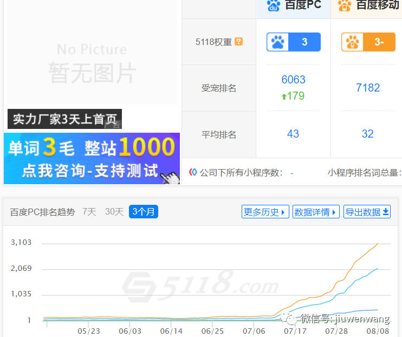Click the Baidu PC paw logo in header
402x337 pixels.
(274, 5)
